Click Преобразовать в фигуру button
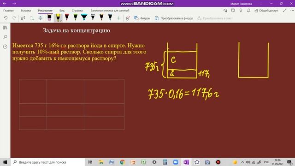 174,18
